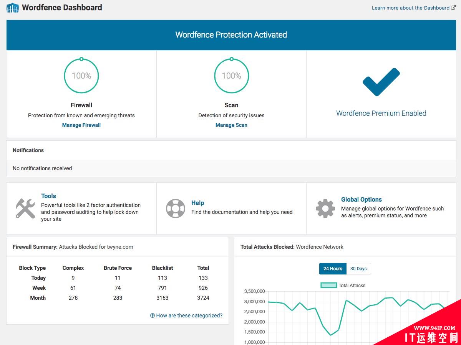The image size is (461, 345).
Task: Click "Detection of security issues" text
Action: (231, 115)
